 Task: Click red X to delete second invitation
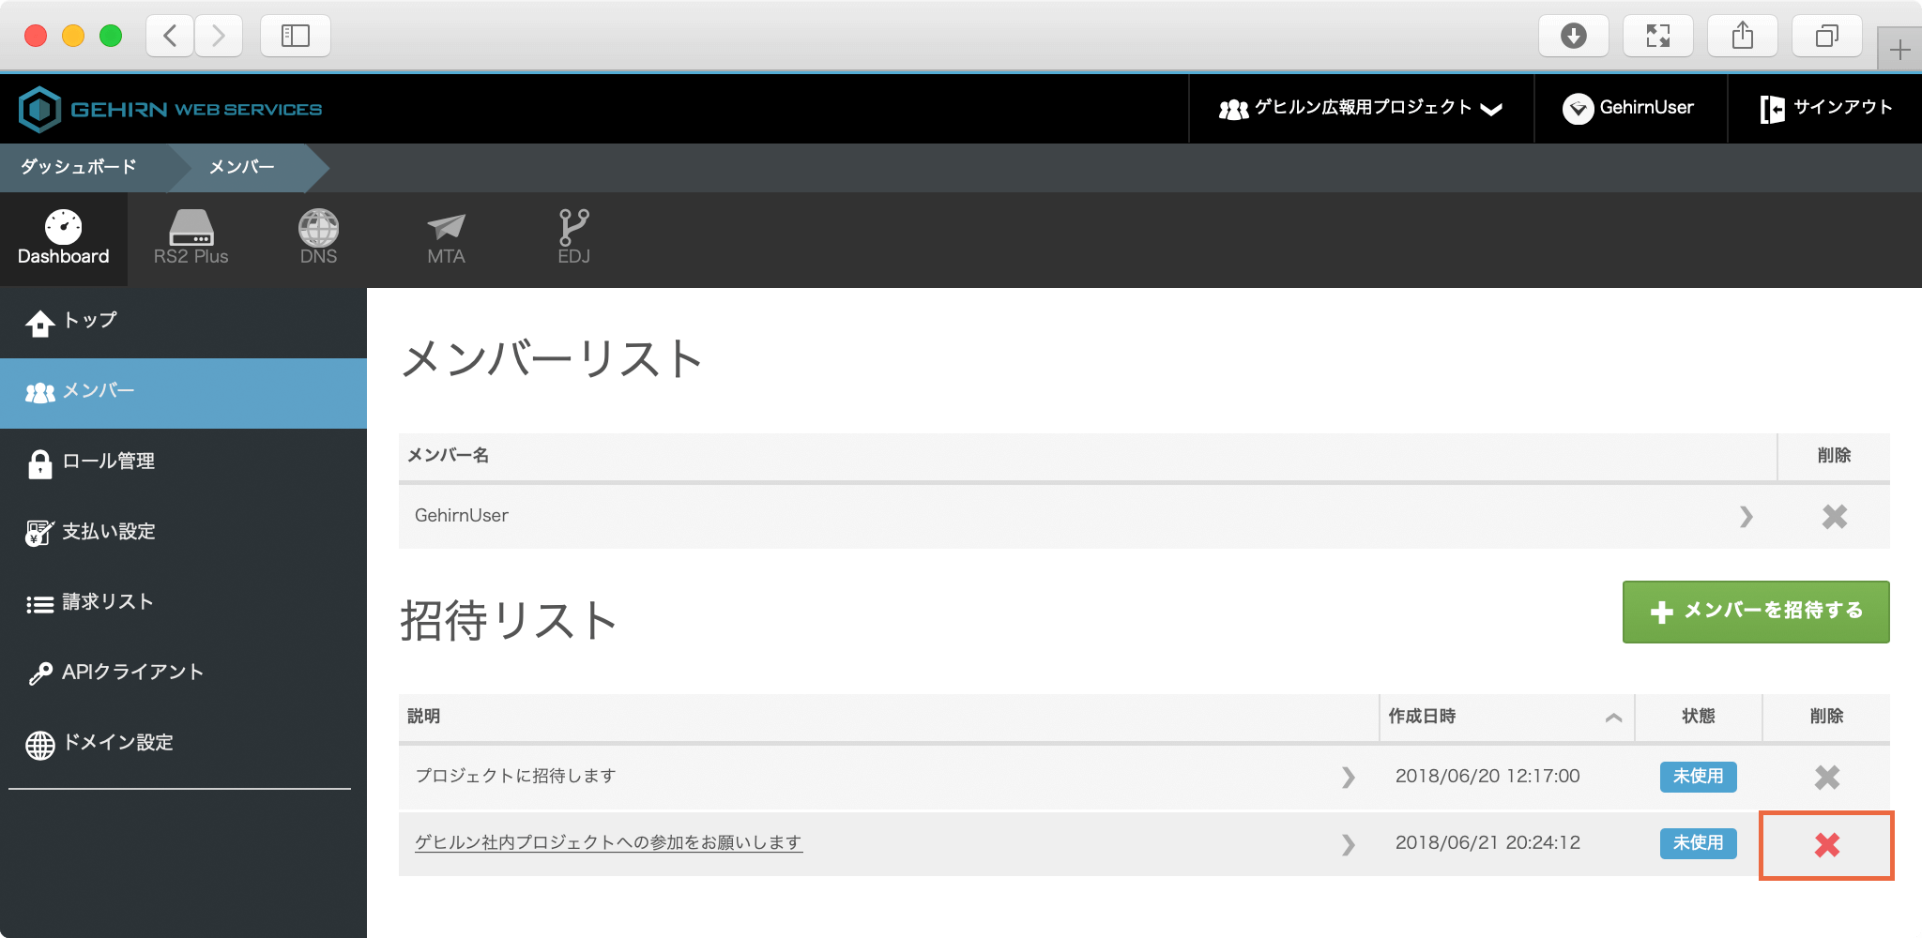(x=1826, y=845)
